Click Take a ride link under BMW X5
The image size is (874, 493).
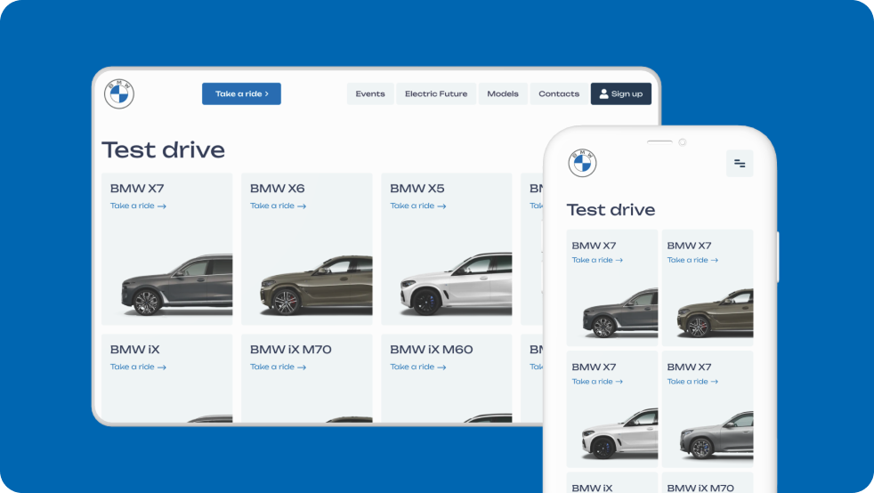[417, 206]
